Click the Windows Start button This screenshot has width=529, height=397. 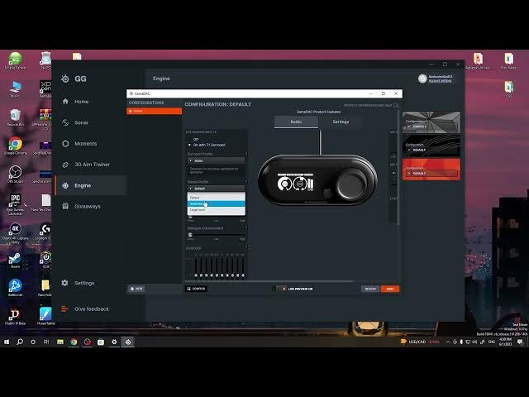[7, 342]
